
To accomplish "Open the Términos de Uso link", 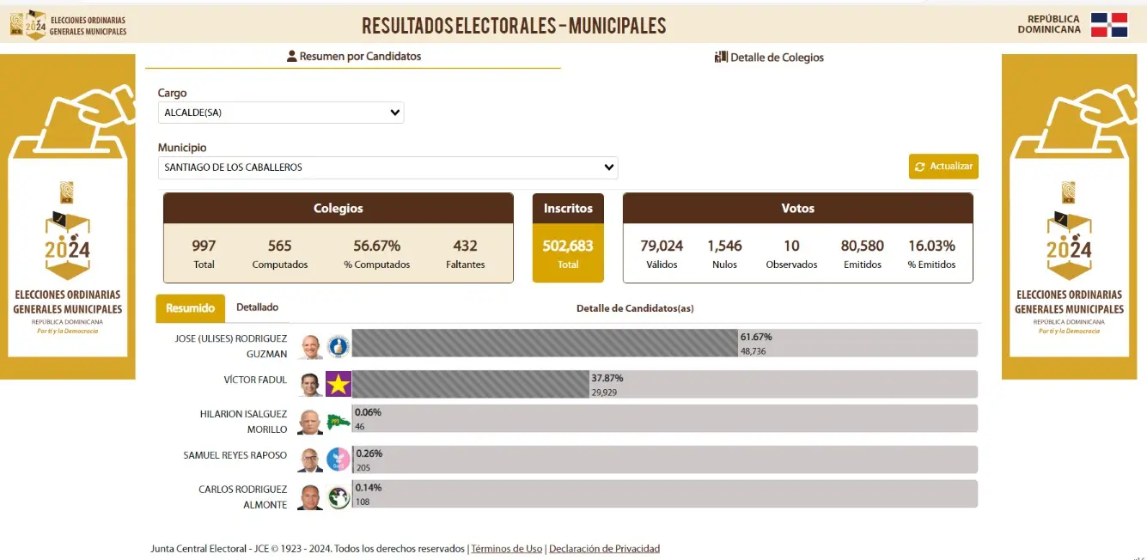I will (x=506, y=548).
